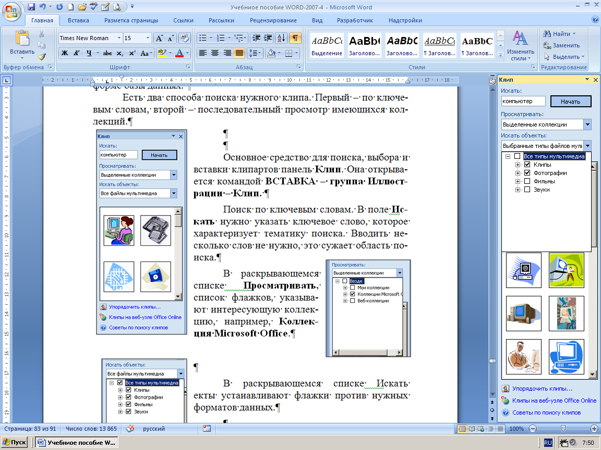Click the Office button orb
This screenshot has height=450, width=601.
click(x=11, y=11)
